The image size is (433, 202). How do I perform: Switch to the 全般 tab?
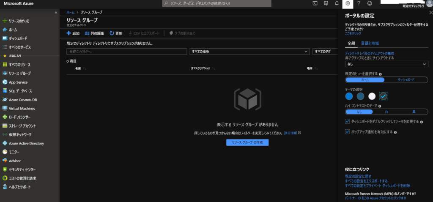pos(351,44)
